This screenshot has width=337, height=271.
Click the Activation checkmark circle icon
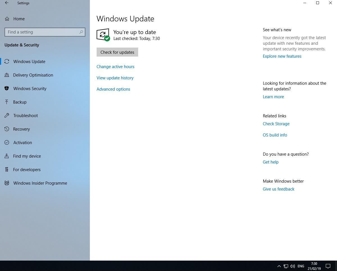point(7,142)
